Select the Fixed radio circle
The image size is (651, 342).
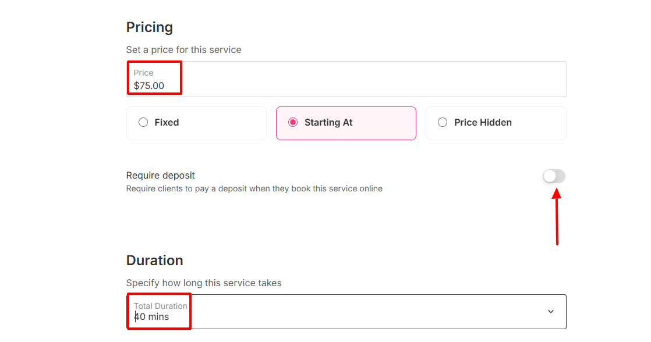pos(143,123)
